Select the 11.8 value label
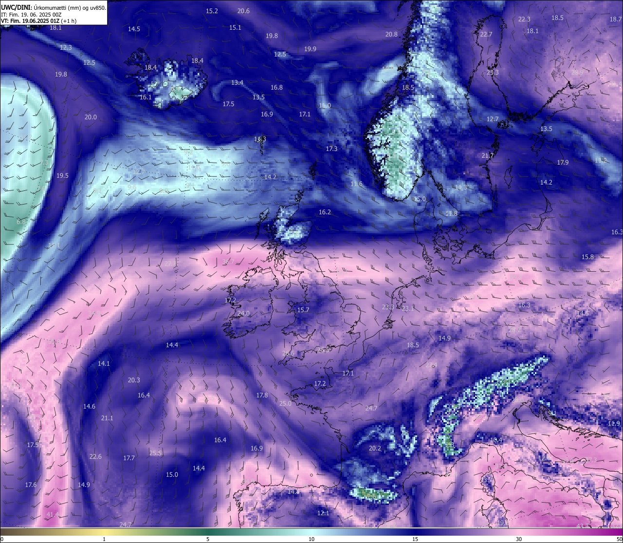The image size is (623, 543). pos(451,213)
